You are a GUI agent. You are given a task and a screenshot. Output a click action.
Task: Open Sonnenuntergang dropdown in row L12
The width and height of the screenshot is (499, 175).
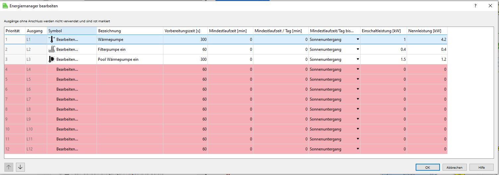358,149
